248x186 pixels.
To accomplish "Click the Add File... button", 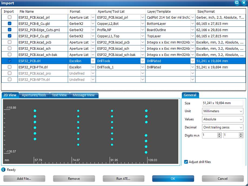I will click(24, 178).
